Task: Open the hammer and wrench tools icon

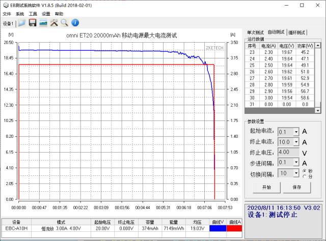Action: click(x=54, y=23)
